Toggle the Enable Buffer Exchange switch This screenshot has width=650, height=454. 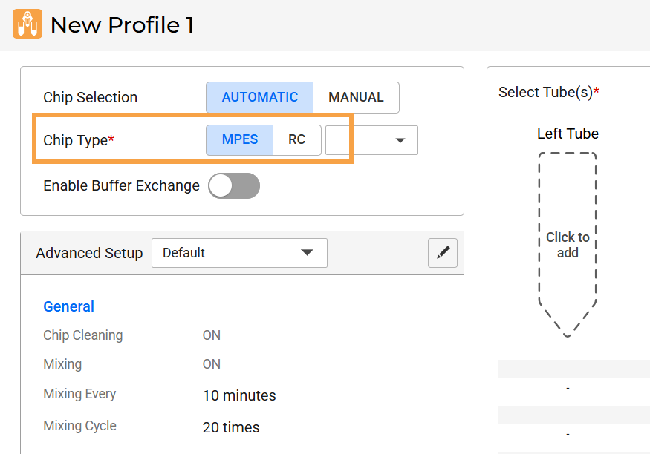click(x=234, y=186)
